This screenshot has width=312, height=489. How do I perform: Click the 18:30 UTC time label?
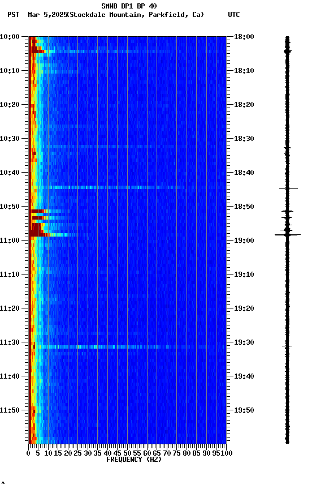(x=244, y=139)
